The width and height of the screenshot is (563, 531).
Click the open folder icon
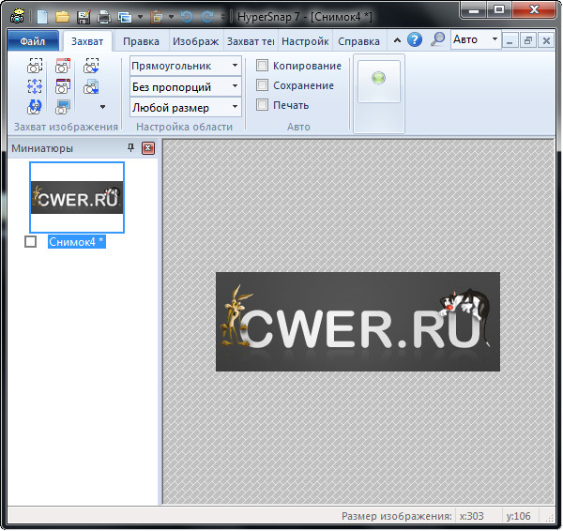[62, 16]
